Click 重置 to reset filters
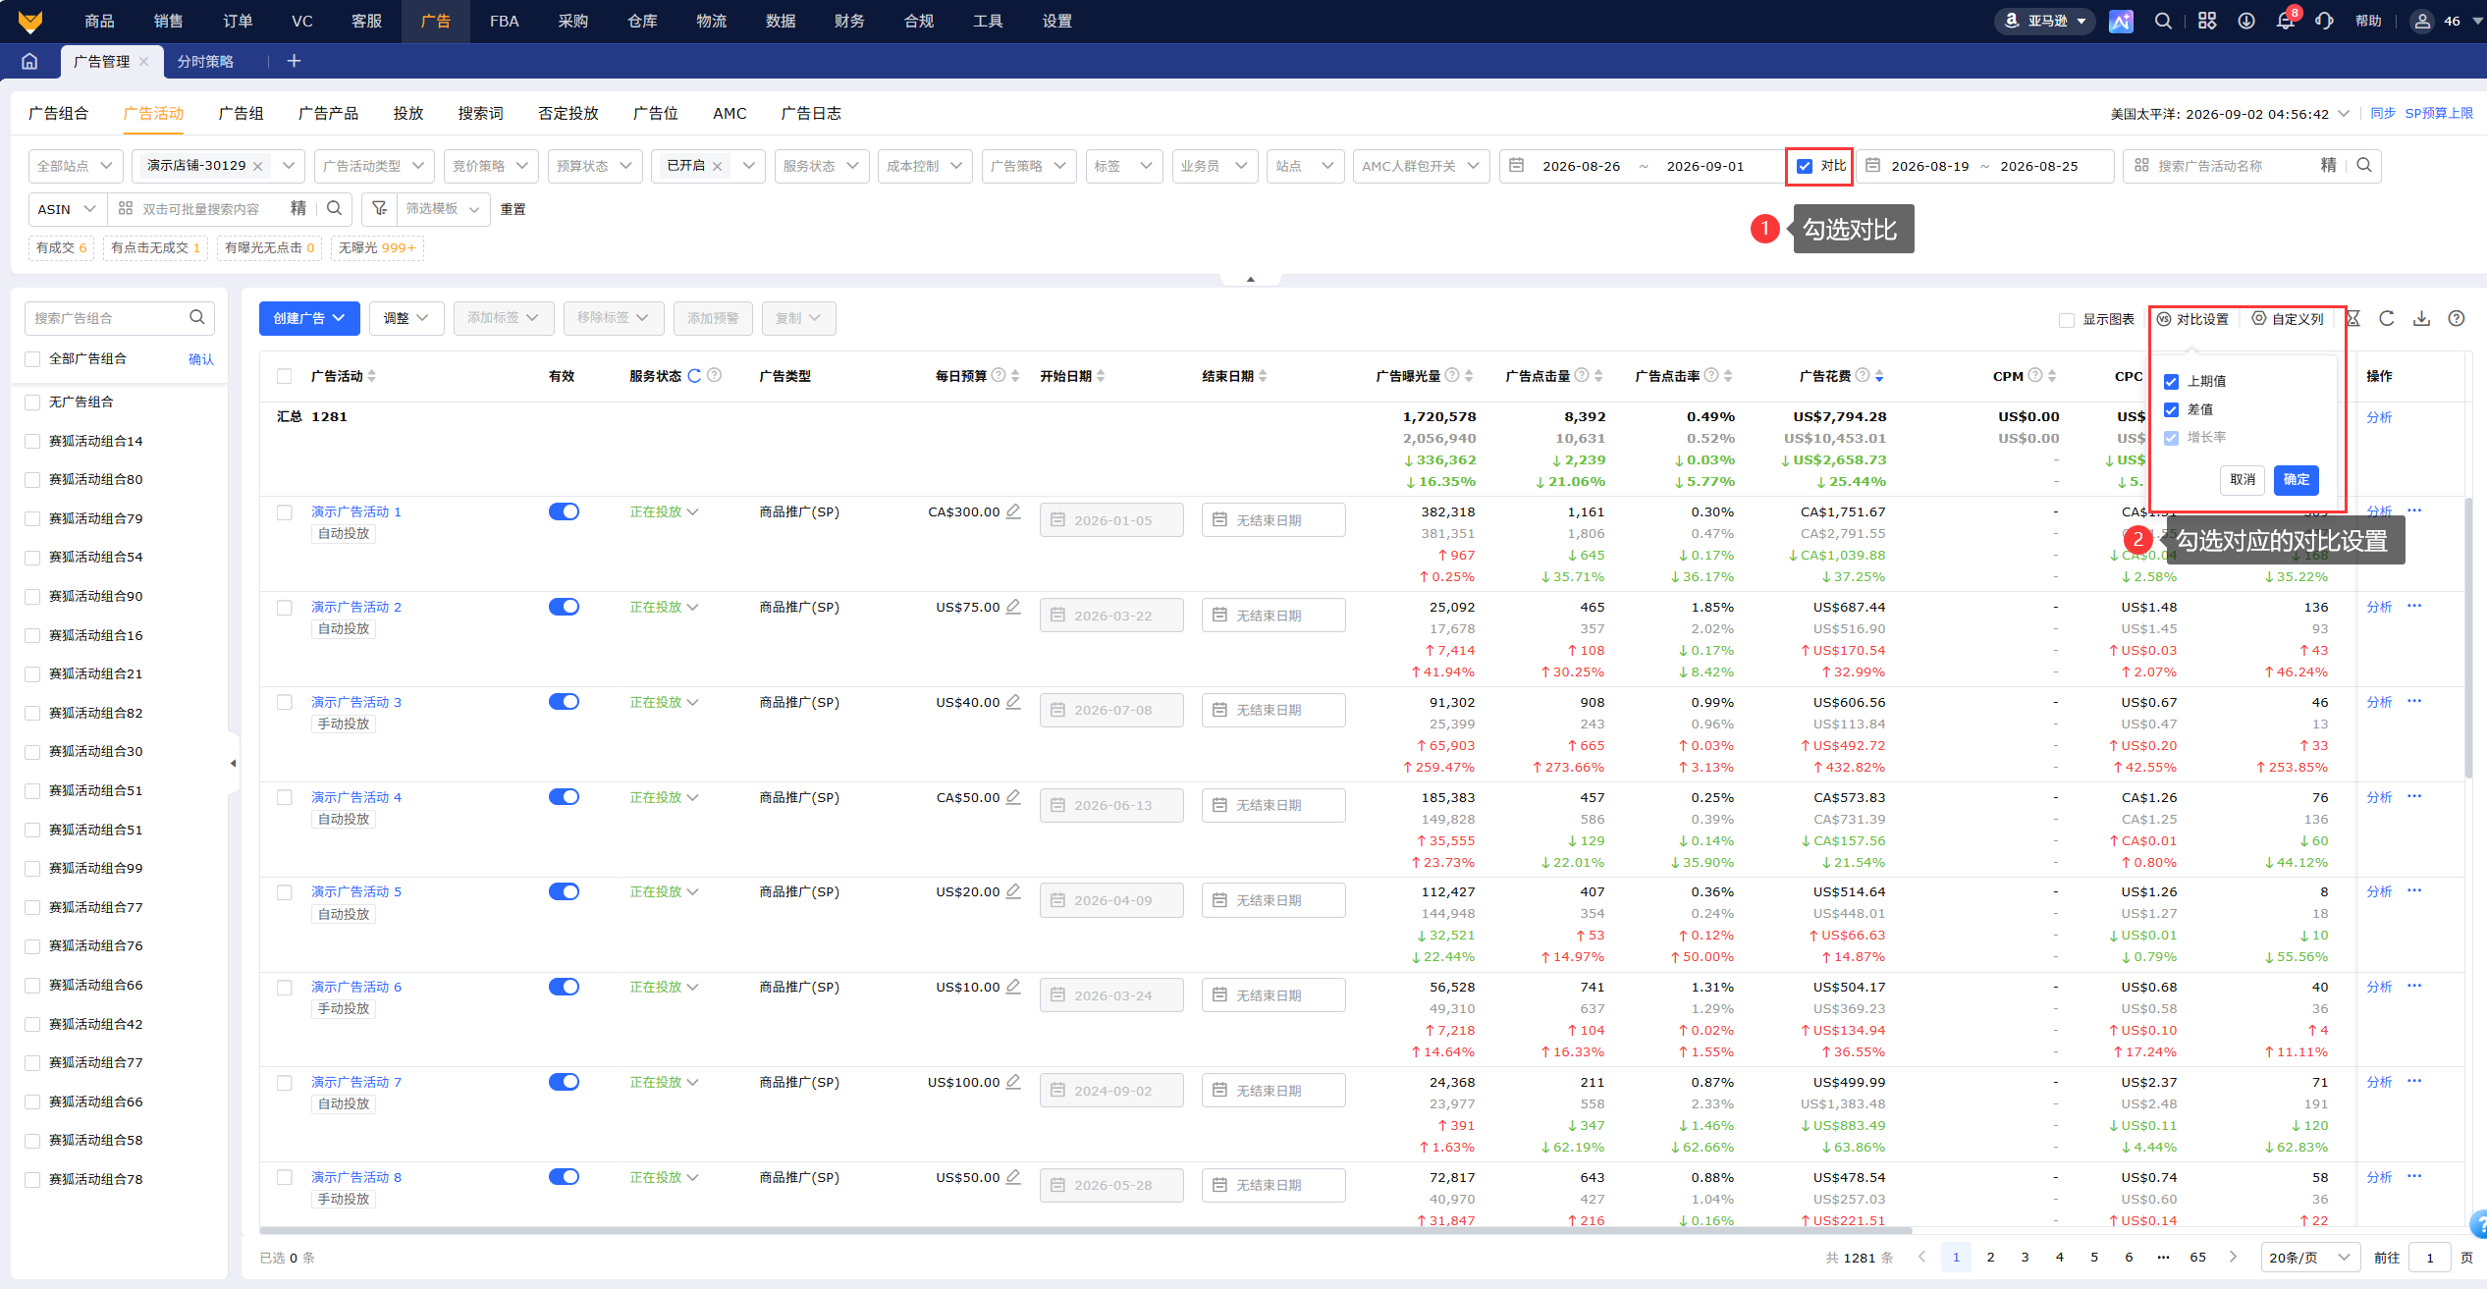The height and width of the screenshot is (1289, 2487). [x=513, y=209]
